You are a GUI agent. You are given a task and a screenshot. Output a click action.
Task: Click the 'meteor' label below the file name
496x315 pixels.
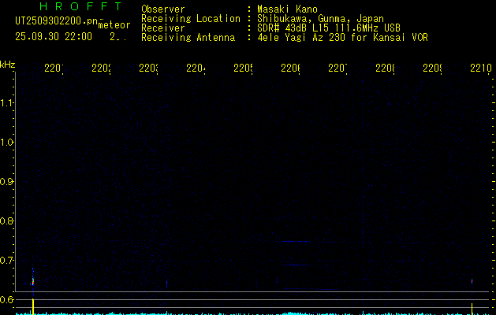point(114,25)
